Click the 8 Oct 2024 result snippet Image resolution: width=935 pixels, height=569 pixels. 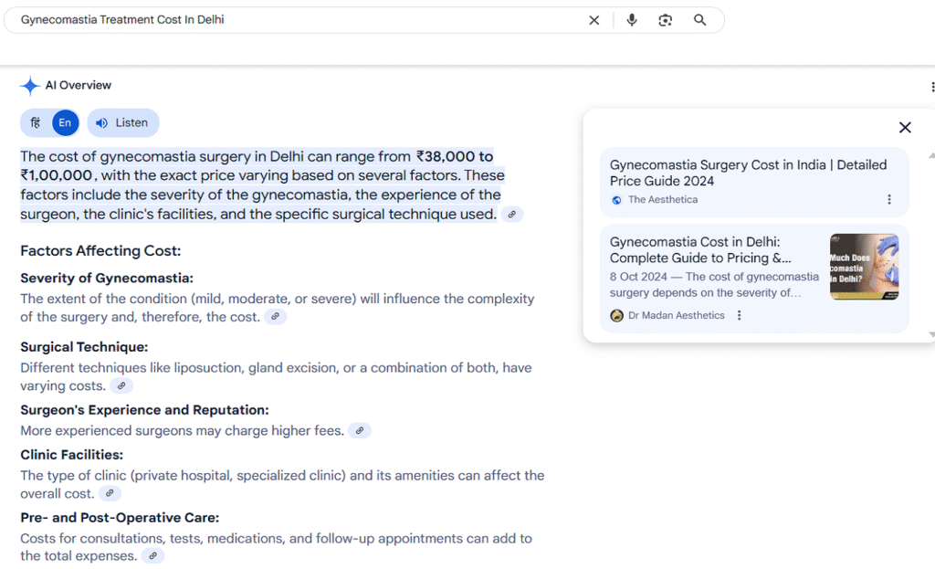point(714,285)
